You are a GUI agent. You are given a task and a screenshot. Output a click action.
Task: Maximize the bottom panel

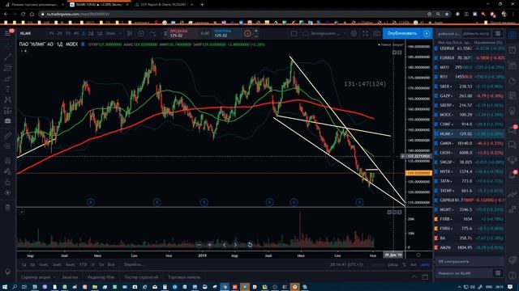[425, 276]
